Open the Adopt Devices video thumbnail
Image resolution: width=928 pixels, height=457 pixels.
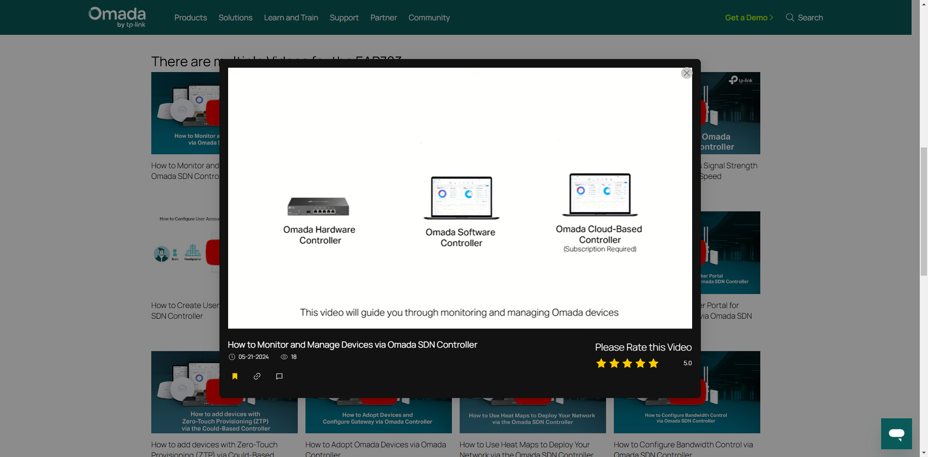[378, 415]
